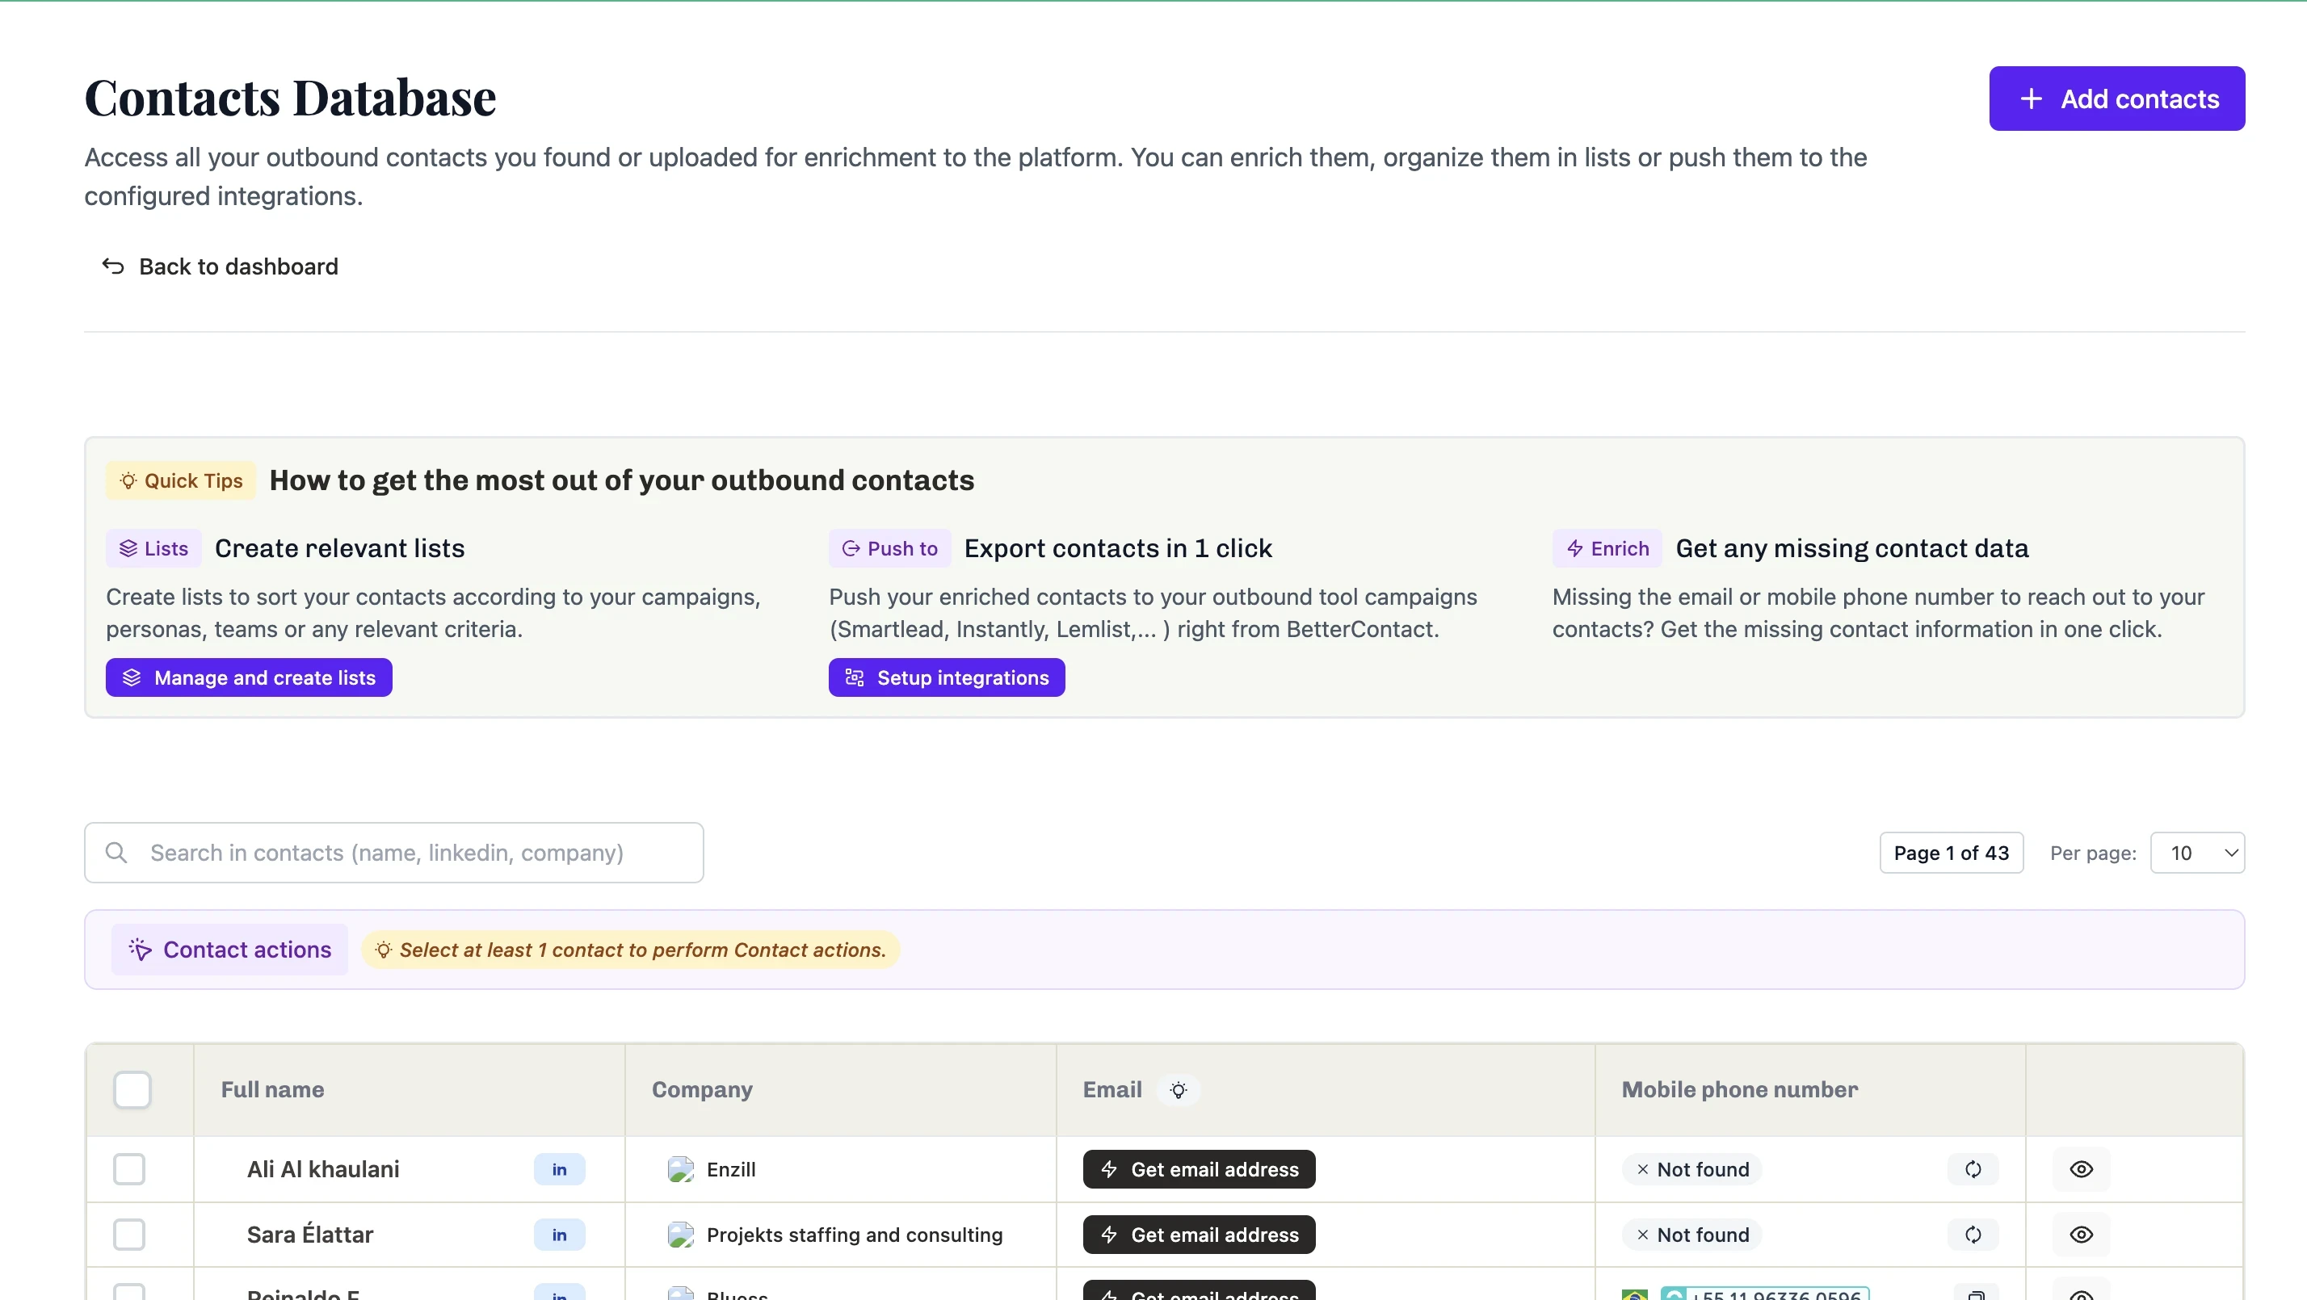2307x1300 pixels.
Task: Open Setup integrations
Action: pyautogui.click(x=947, y=677)
